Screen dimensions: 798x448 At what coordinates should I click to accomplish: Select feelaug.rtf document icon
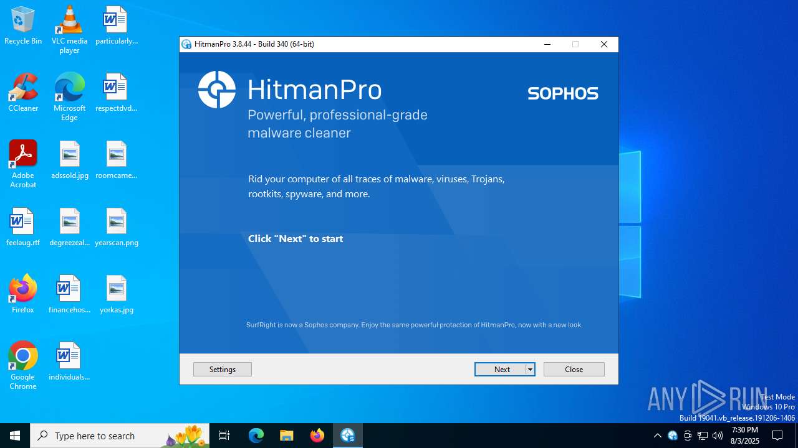coord(23,227)
